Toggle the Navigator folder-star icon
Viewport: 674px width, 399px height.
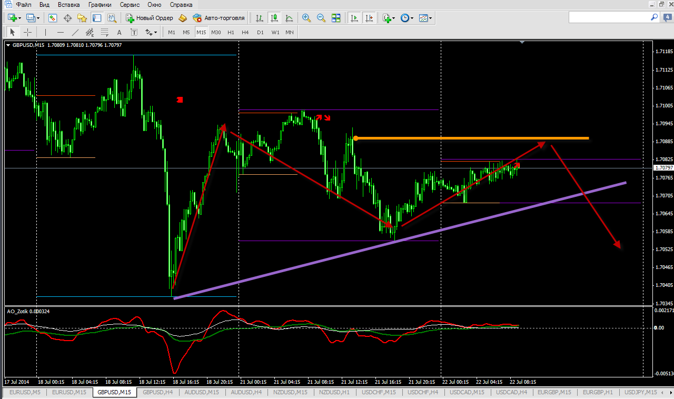pyautogui.click(x=82, y=18)
